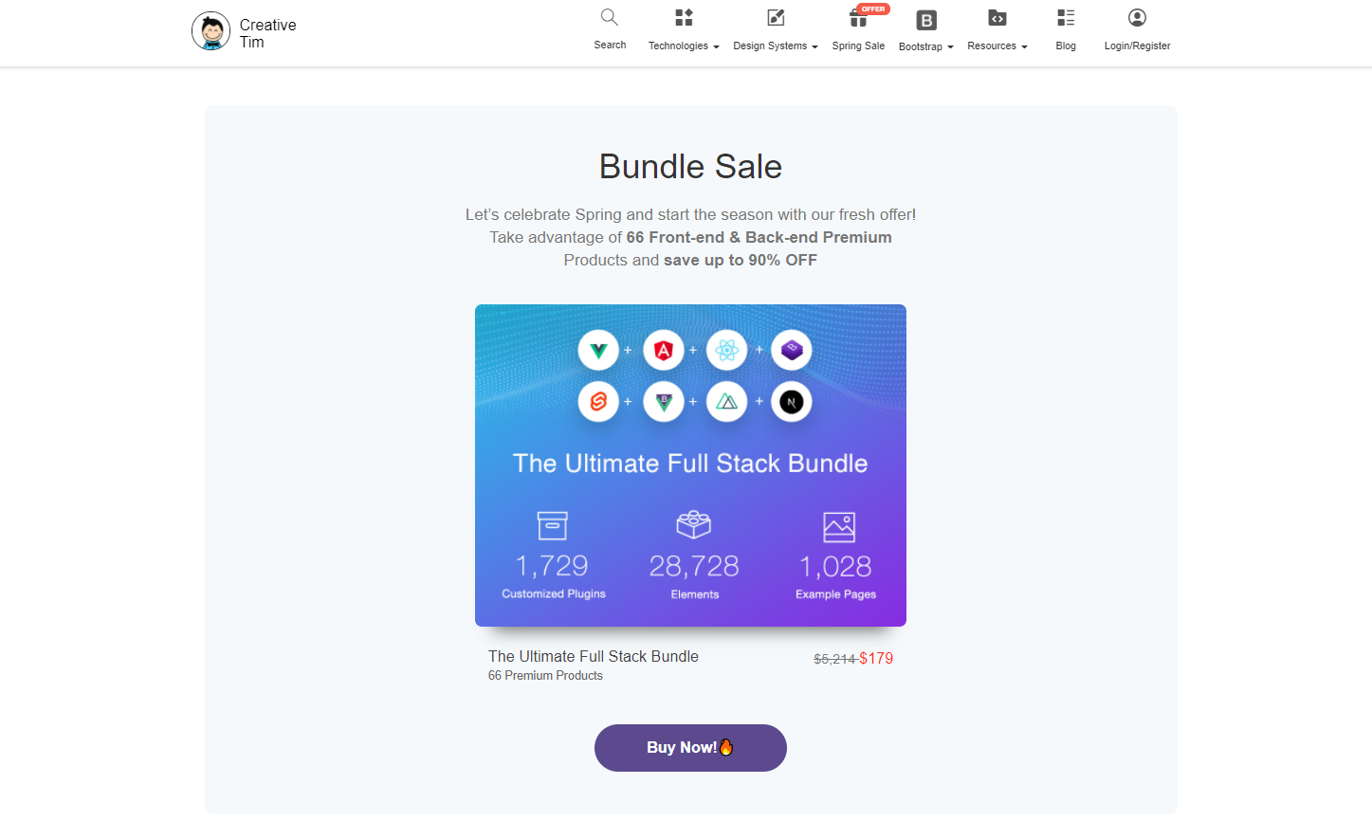Screen dimensions: 1372x839
Task: Click the Bootstrap B icon
Action: click(x=926, y=20)
